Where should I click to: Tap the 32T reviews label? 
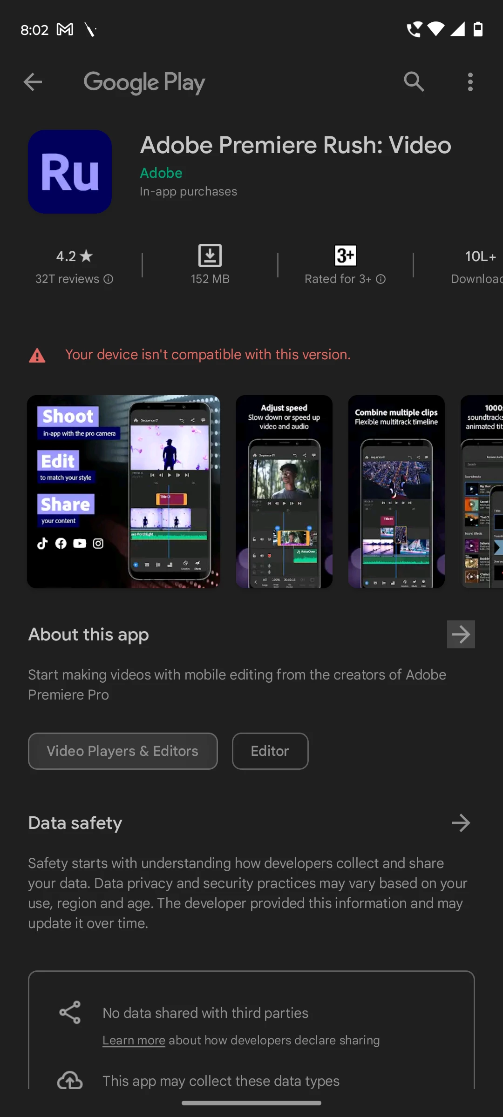tap(68, 279)
